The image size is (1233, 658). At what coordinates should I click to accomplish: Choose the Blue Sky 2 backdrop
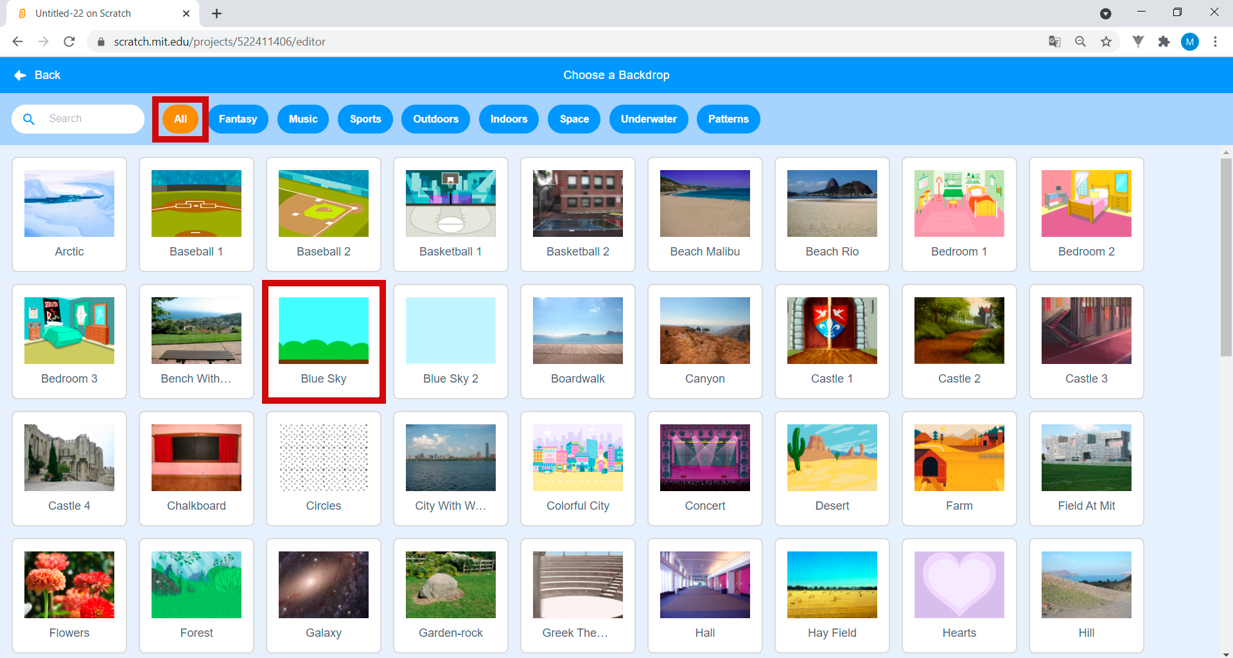tap(451, 342)
